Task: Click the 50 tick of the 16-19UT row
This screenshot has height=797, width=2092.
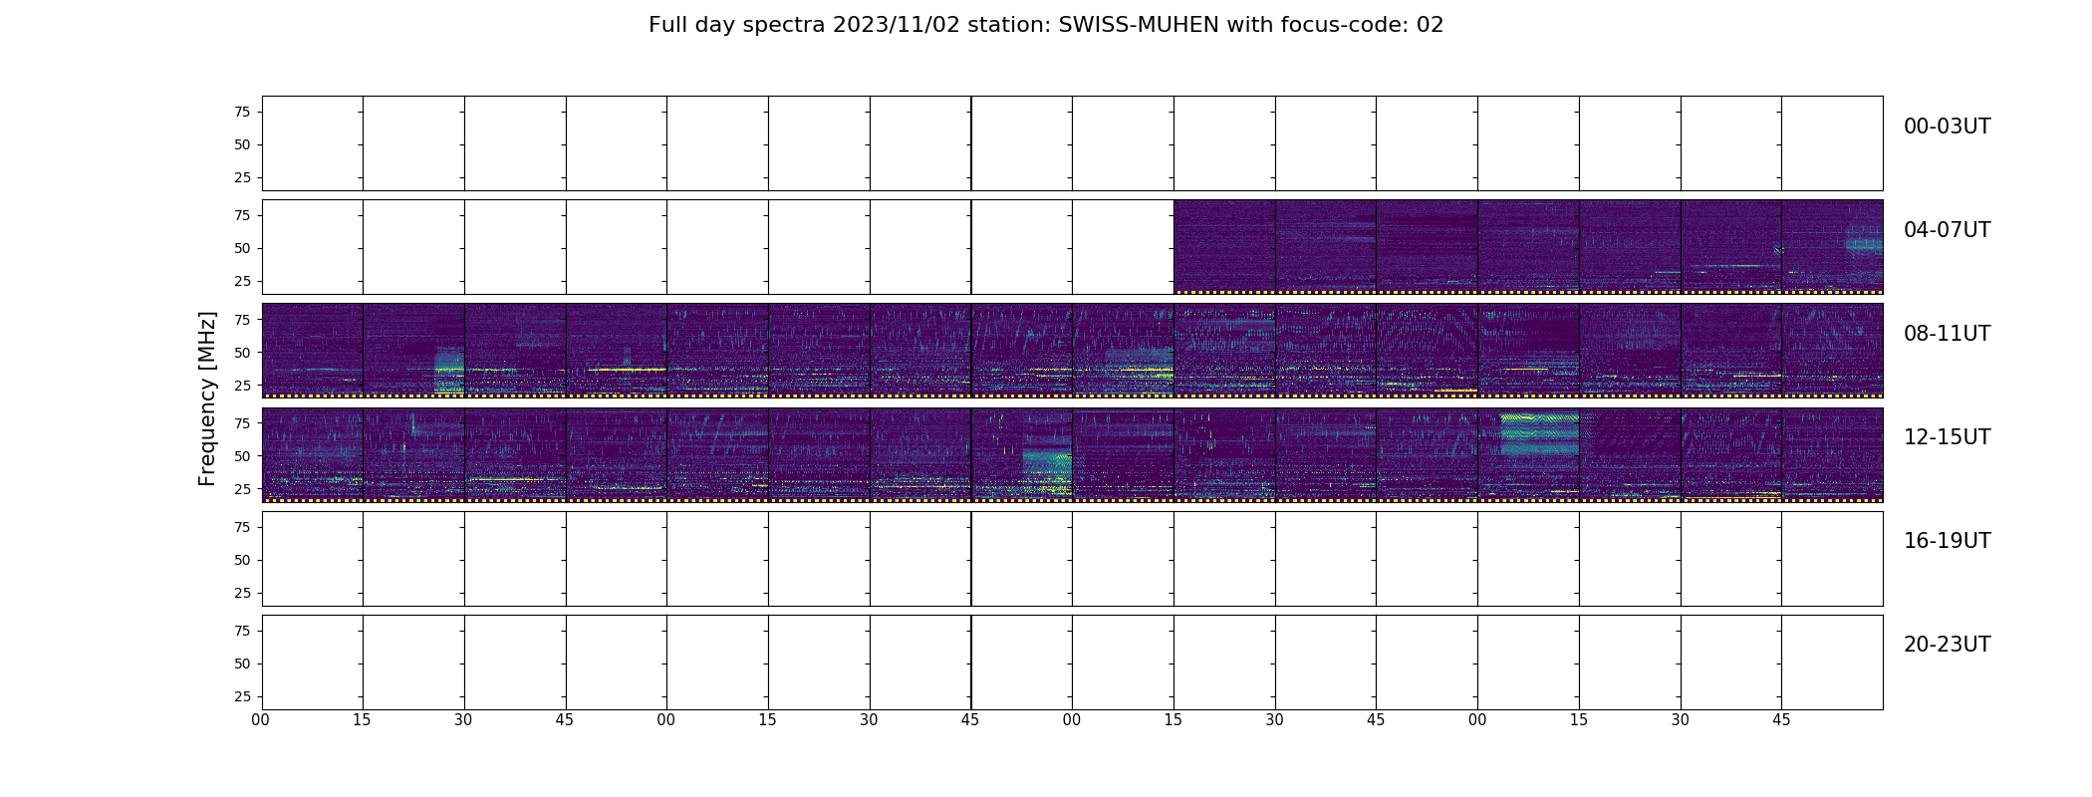Action: 242,560
